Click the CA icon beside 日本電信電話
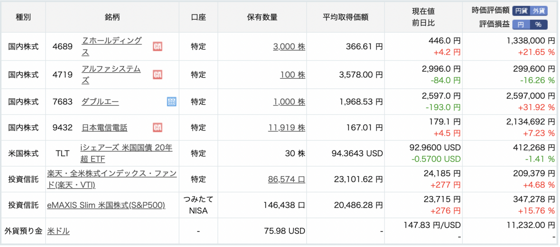 pos(157,128)
